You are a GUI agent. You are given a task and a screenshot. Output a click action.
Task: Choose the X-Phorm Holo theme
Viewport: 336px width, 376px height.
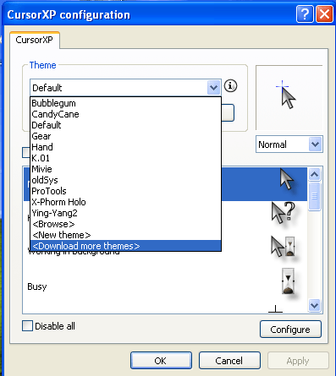pos(125,202)
